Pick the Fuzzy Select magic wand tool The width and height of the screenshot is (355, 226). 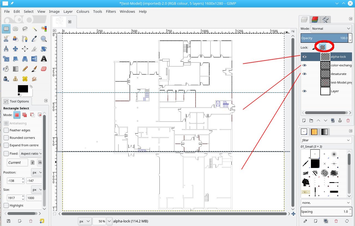pyautogui.click(x=34, y=29)
